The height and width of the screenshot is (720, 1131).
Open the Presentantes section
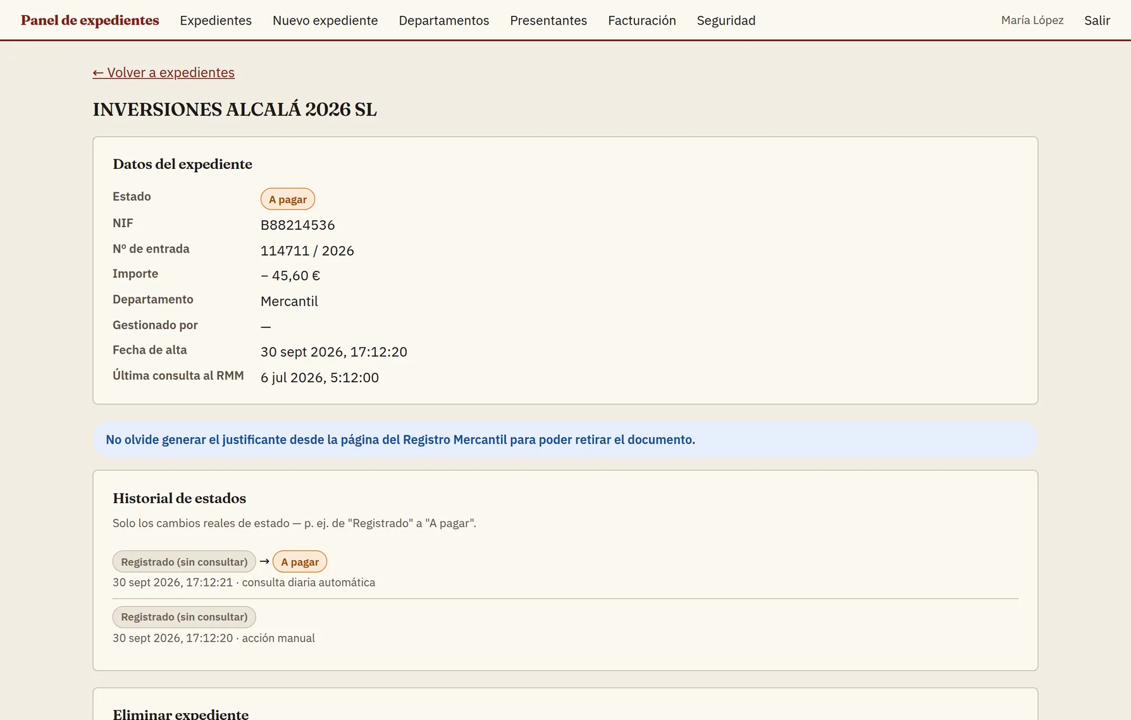coord(548,20)
